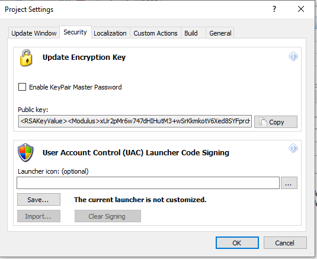Go to the Custom Actions tab
This screenshot has height=259, width=317.
tap(155, 33)
